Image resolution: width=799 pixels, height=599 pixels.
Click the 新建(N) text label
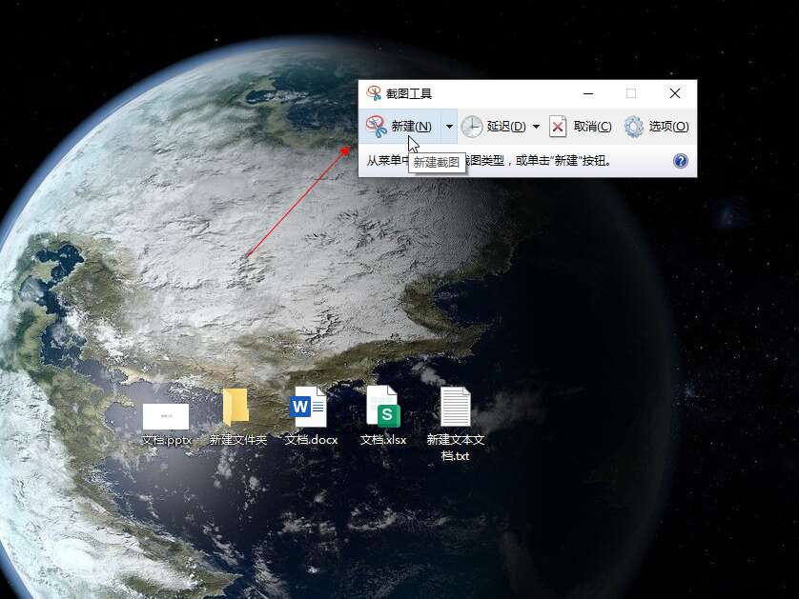[x=411, y=126]
